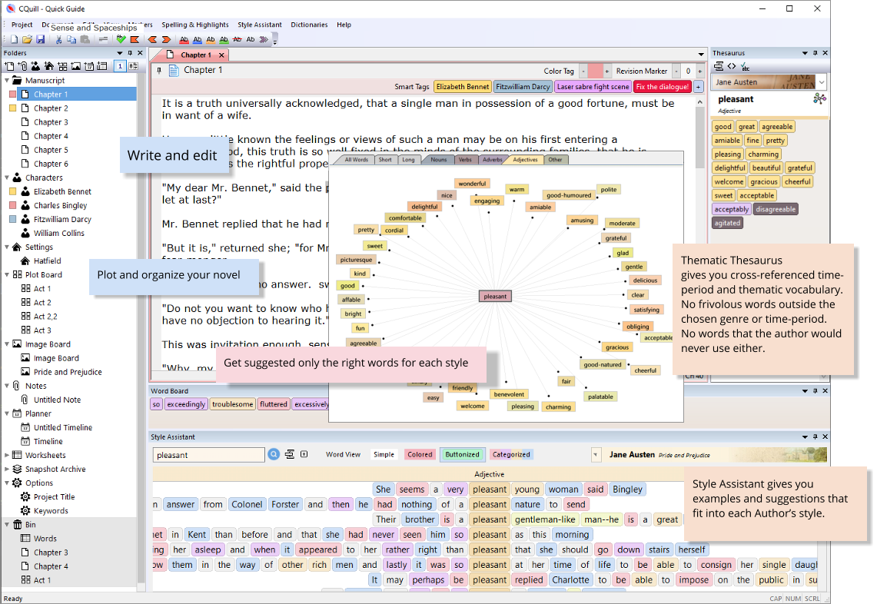
Task: Switch to the Adjectives tab in word web
Action: 525,159
